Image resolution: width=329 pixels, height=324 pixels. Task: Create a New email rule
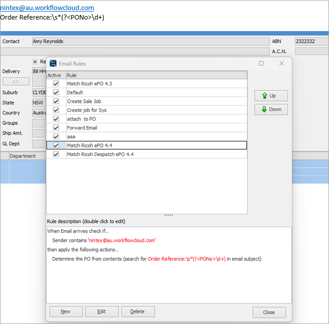66,311
